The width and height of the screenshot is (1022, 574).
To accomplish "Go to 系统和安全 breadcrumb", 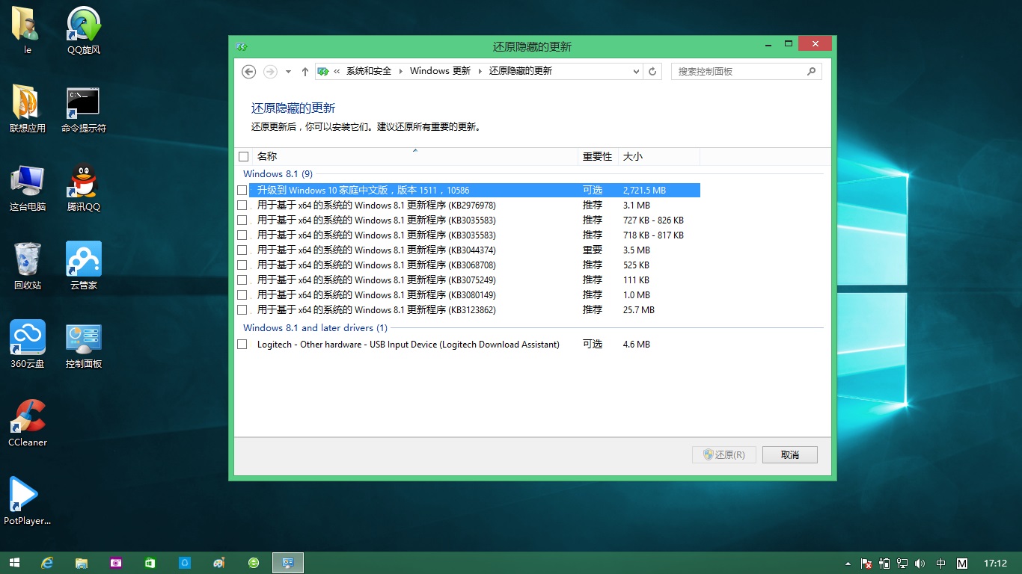I will (x=369, y=71).
